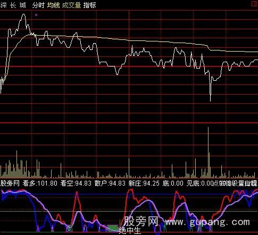Click the 见底:0.00 indicator value
This screenshot has width=258, height=235.
point(199,183)
